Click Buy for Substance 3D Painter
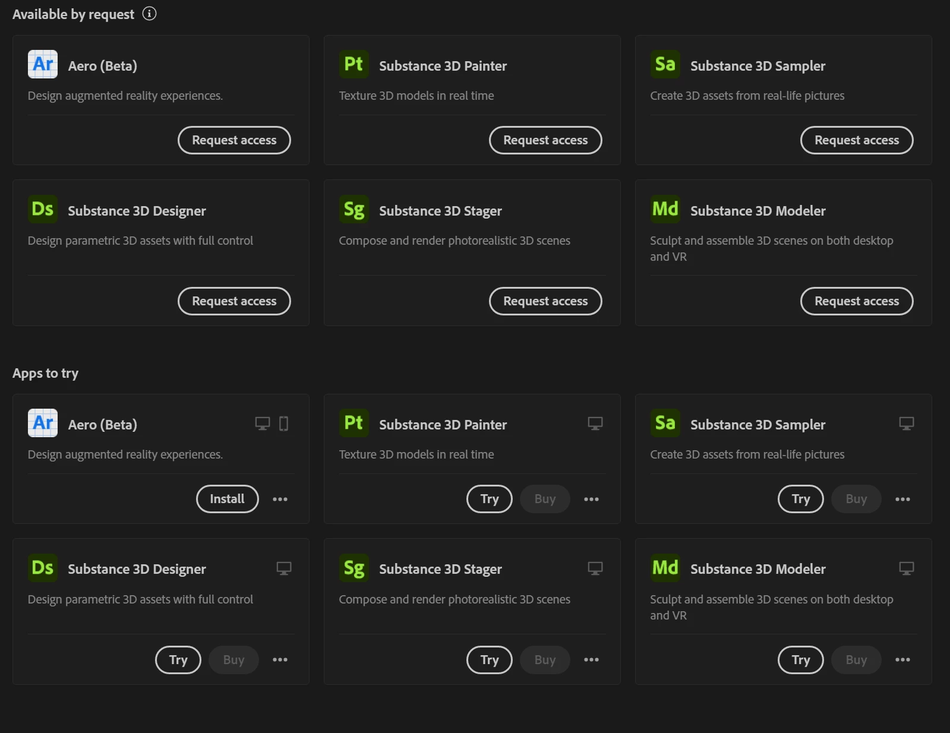The width and height of the screenshot is (950, 733). coord(545,499)
